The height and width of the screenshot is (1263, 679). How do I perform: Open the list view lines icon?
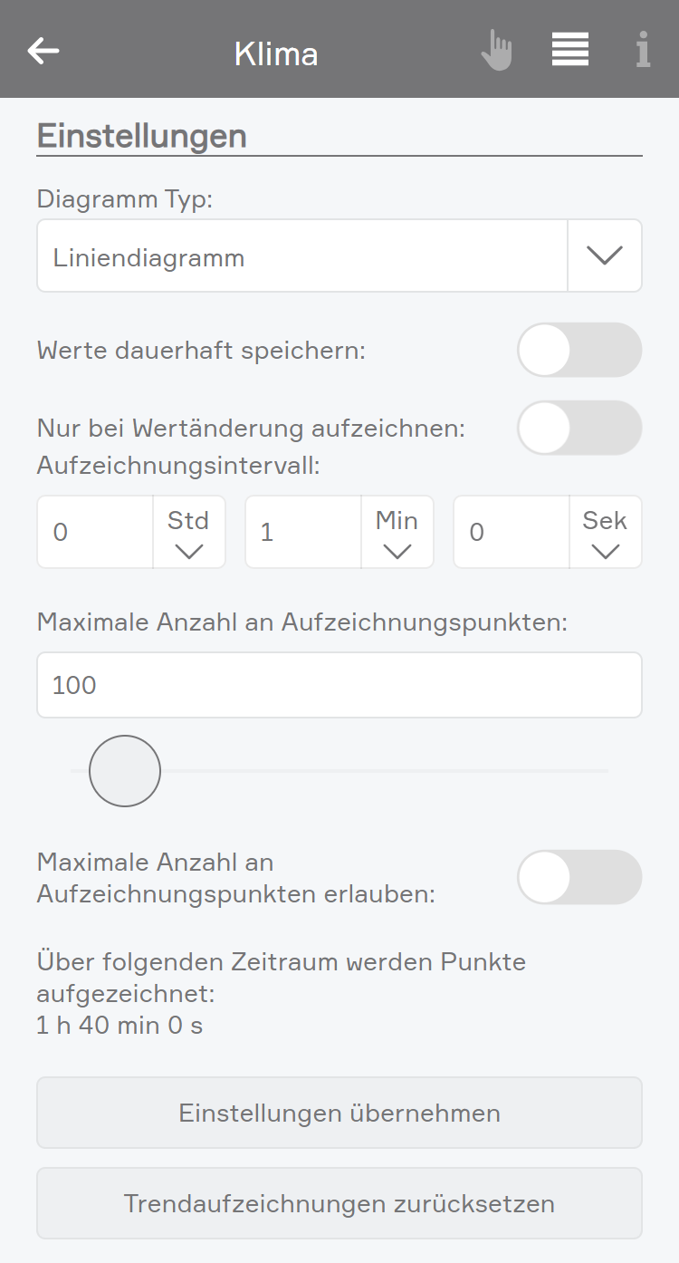(x=570, y=49)
